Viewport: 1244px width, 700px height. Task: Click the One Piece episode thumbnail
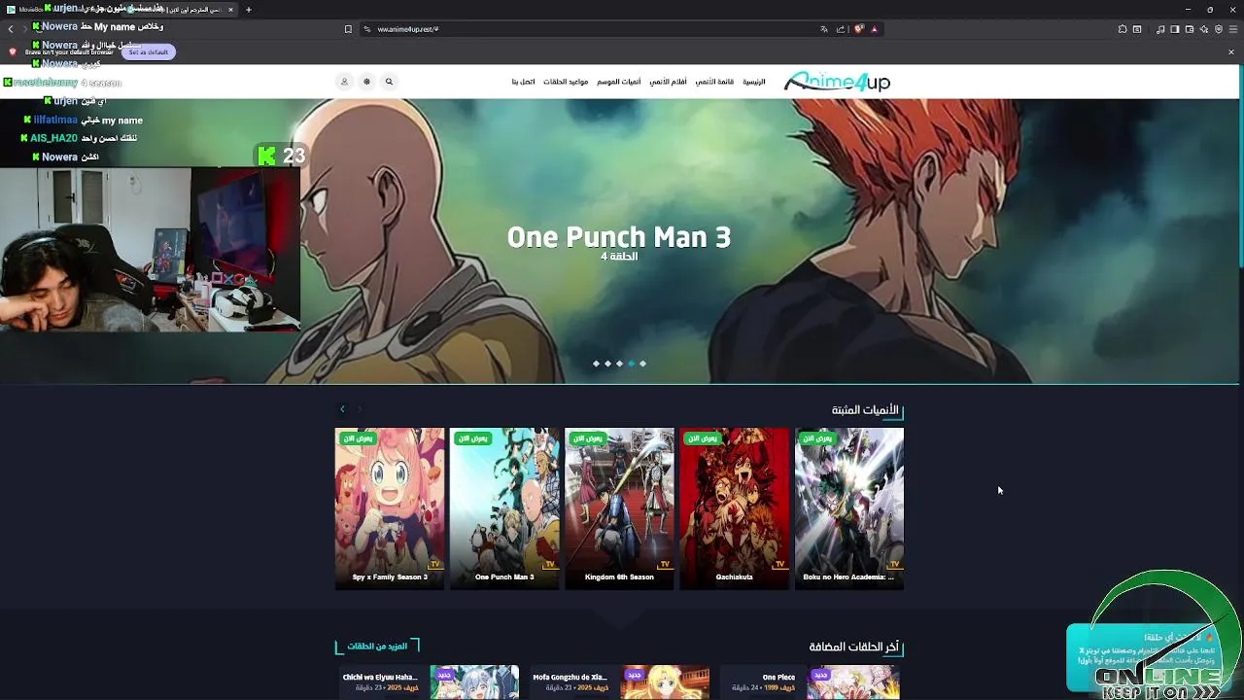(x=854, y=682)
